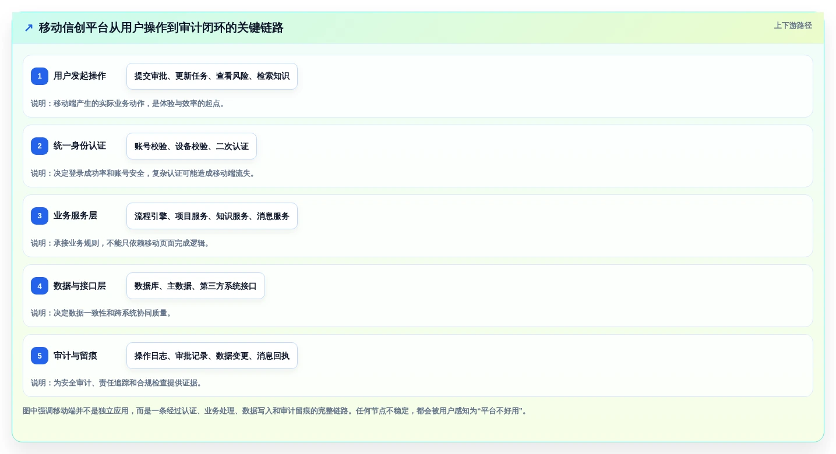Click the note 为安全审计、责任追踪和合规检查提供证据
The height and width of the screenshot is (454, 836).
pos(117,383)
